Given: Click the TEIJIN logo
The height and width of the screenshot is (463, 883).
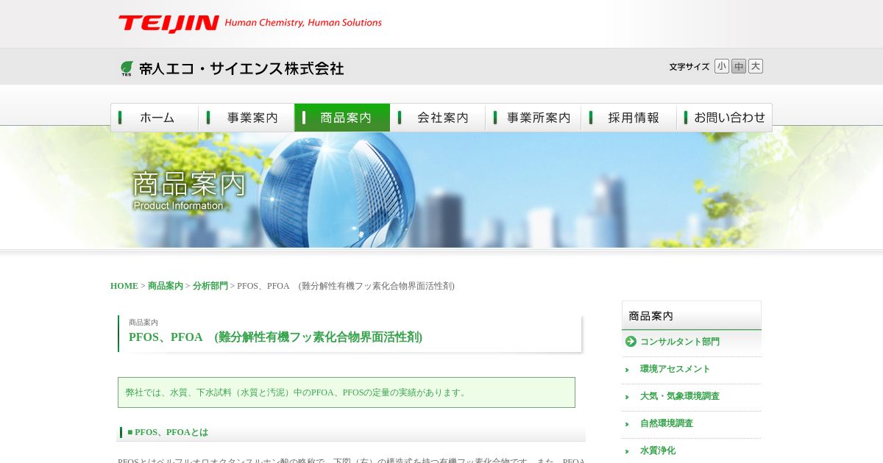Looking at the screenshot, I should [169, 24].
